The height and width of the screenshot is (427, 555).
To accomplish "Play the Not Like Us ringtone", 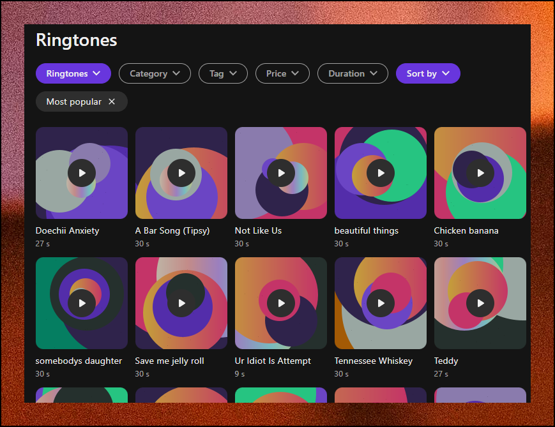I will pos(281,173).
